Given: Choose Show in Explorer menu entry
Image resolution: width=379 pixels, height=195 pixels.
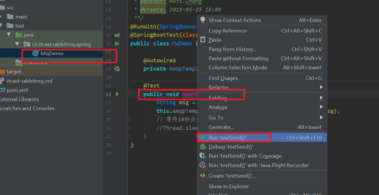Looking at the screenshot, I should click(262, 186).
